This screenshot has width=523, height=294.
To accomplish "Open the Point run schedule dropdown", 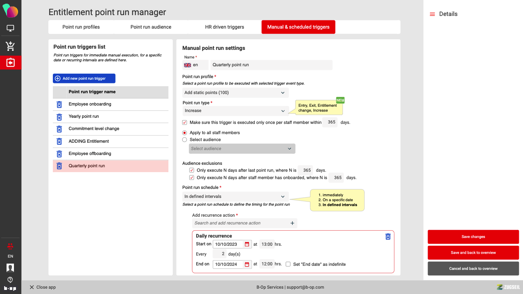I will (235, 197).
